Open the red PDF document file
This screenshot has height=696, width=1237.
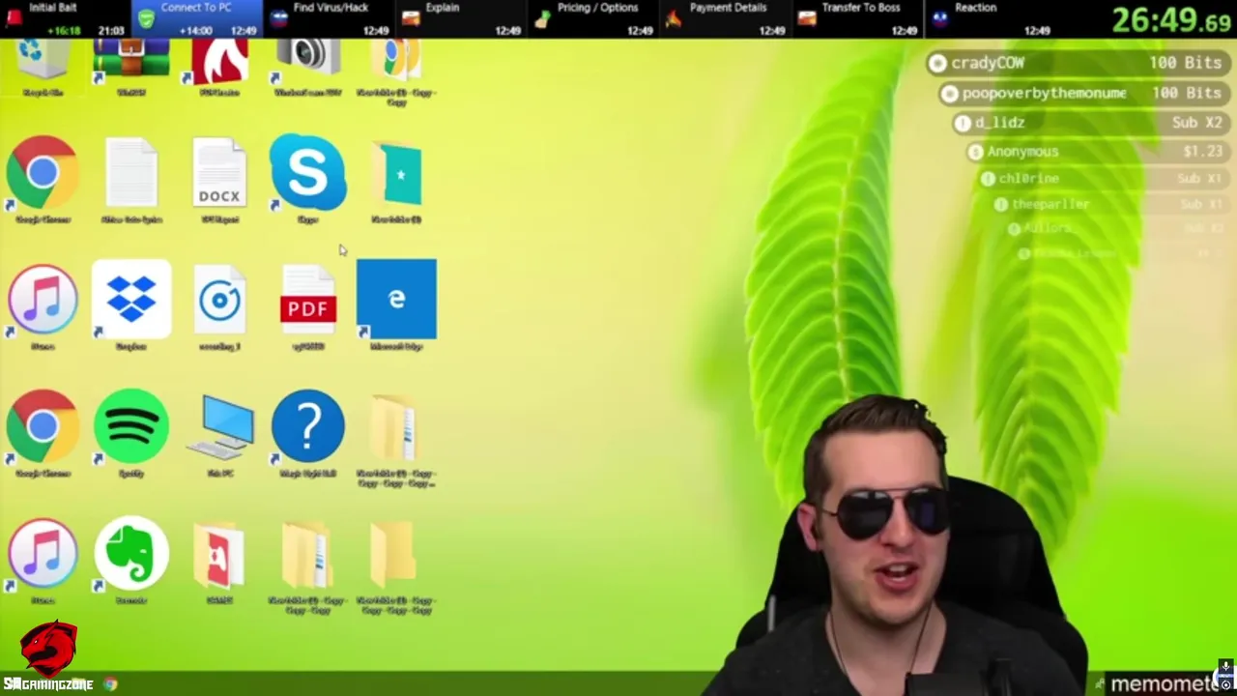[308, 305]
